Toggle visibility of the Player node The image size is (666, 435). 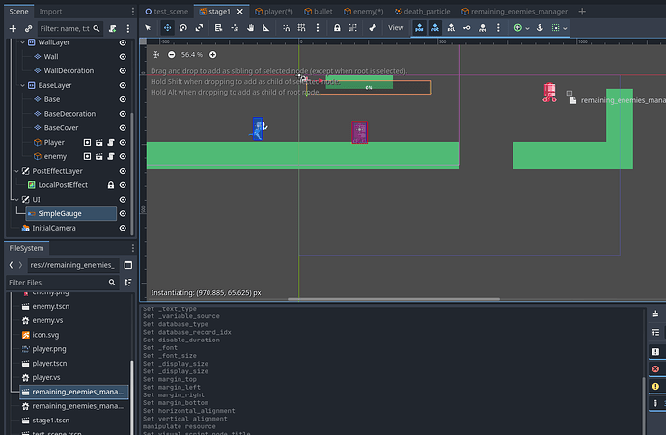[123, 142]
